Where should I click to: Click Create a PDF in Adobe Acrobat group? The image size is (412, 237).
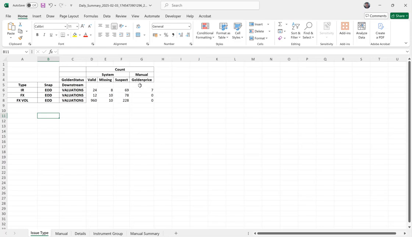coord(380,31)
